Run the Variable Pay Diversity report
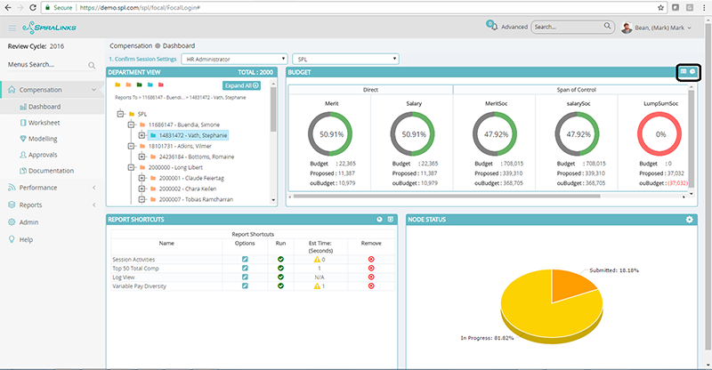712x370 pixels. (x=280, y=287)
